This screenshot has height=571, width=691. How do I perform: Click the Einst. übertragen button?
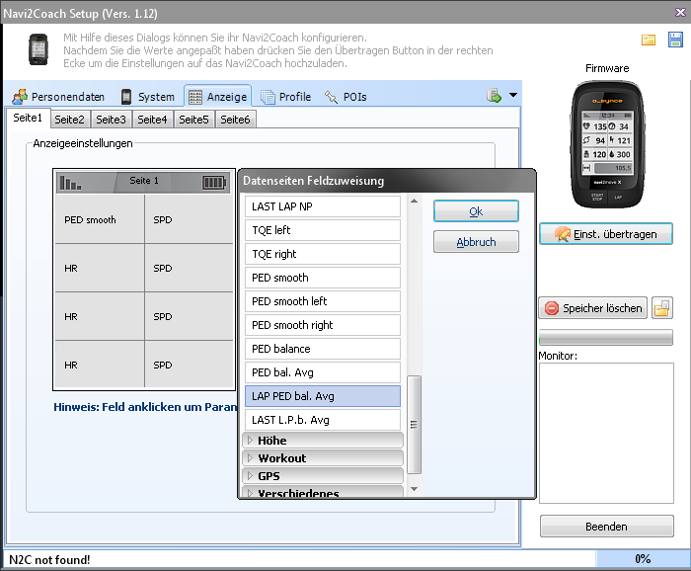606,234
